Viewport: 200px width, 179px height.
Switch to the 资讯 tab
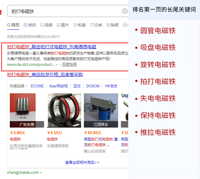tap(30, 25)
